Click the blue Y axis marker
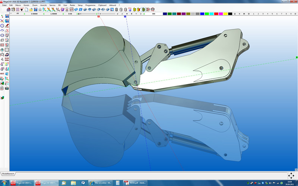This screenshot has width=298, height=186. [125, 17]
